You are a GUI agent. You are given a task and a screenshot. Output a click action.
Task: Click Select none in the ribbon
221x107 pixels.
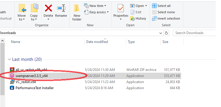point(163,12)
